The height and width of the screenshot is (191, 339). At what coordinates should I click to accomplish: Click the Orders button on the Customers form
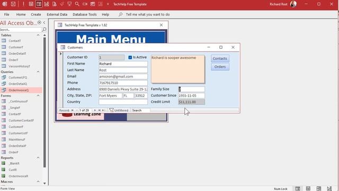[x=220, y=67]
